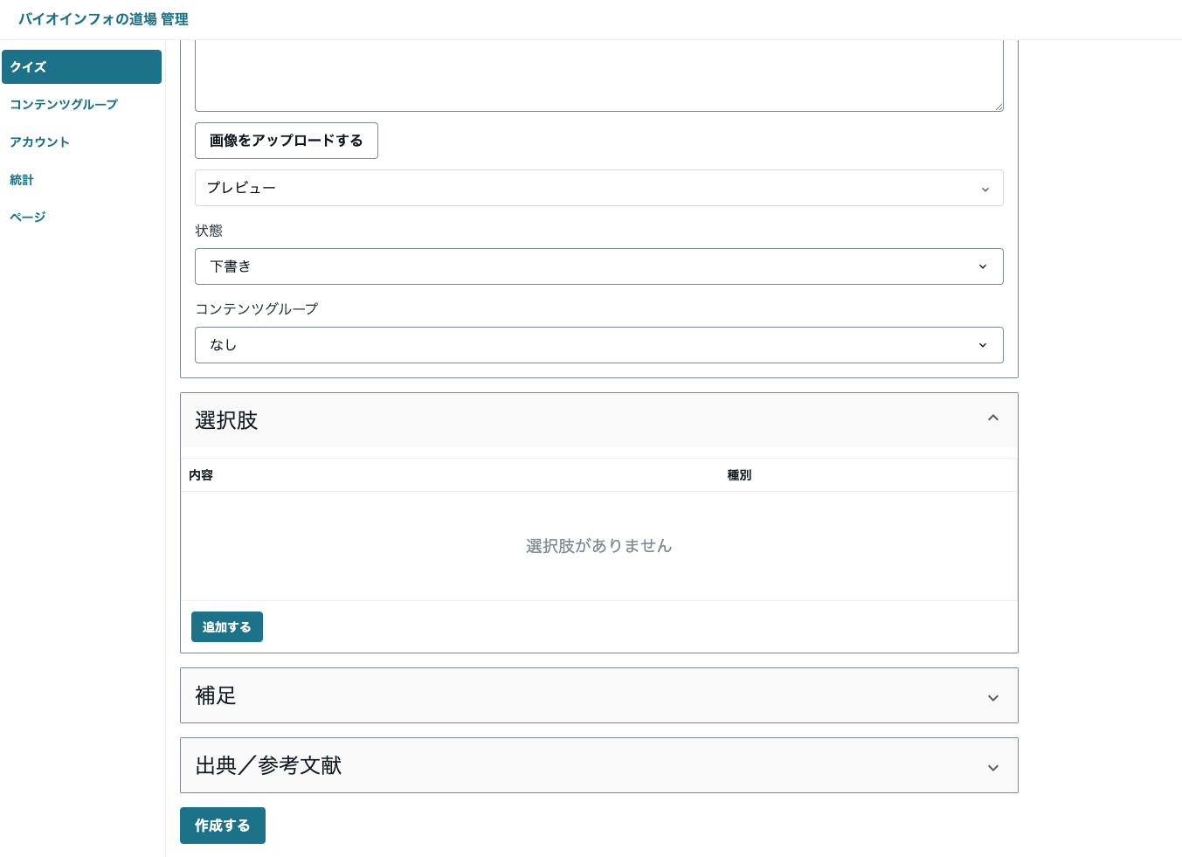Select 統計 in the sidebar
Image resolution: width=1182 pixels, height=857 pixels.
pos(22,180)
